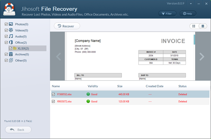
Task: Open the version dropdown arrow in title bar
Action: tap(191, 4)
